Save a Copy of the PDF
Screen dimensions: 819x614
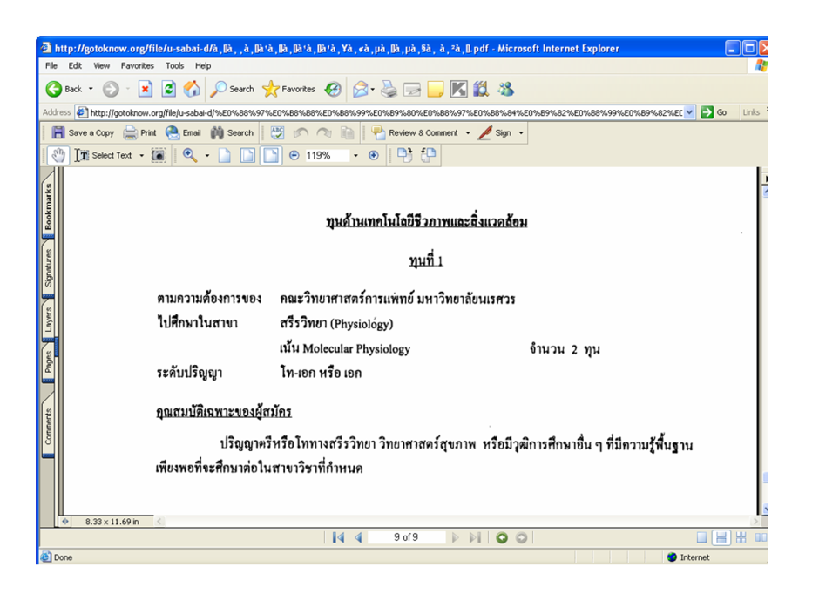83,132
